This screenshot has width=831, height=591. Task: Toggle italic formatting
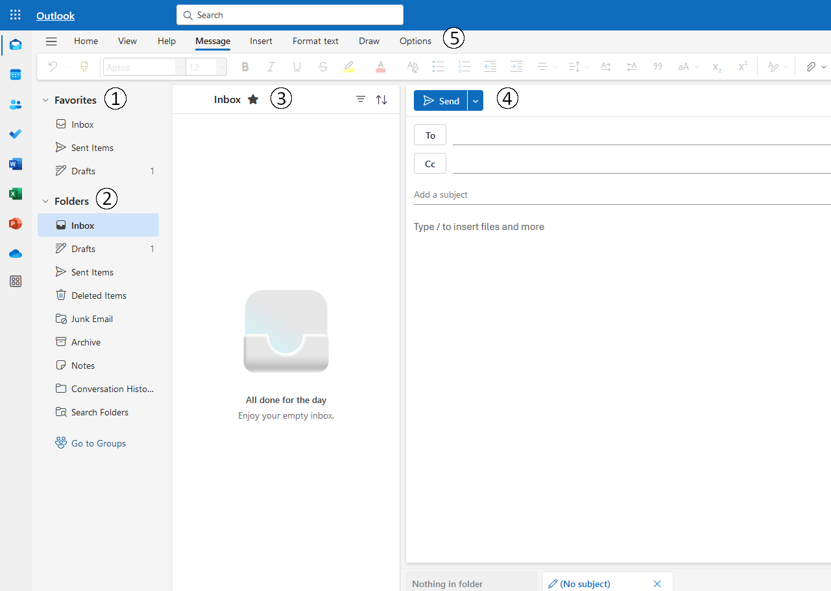271,67
